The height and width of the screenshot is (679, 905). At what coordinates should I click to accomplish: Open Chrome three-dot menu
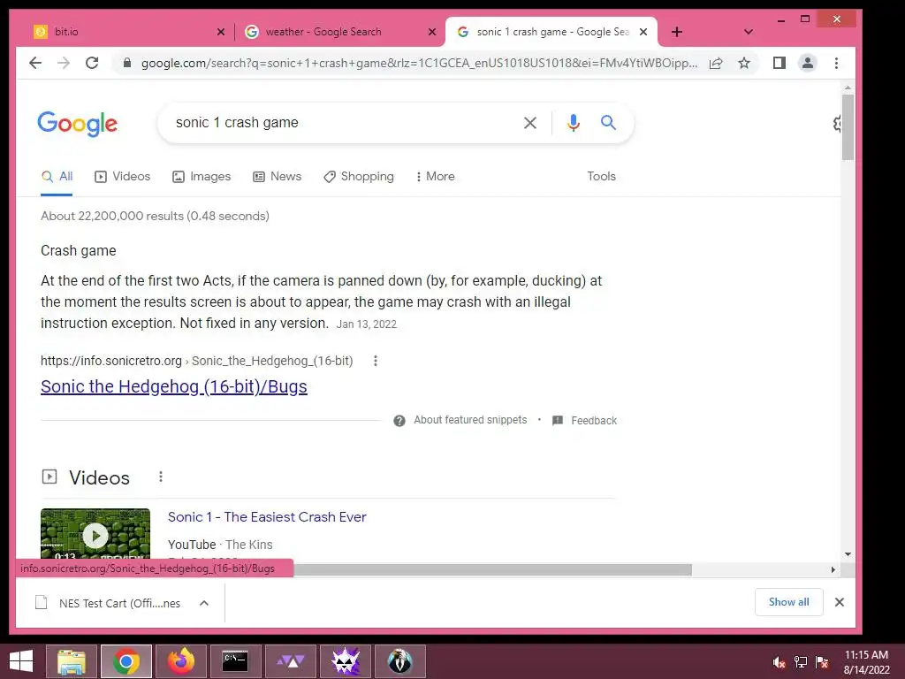(x=836, y=63)
